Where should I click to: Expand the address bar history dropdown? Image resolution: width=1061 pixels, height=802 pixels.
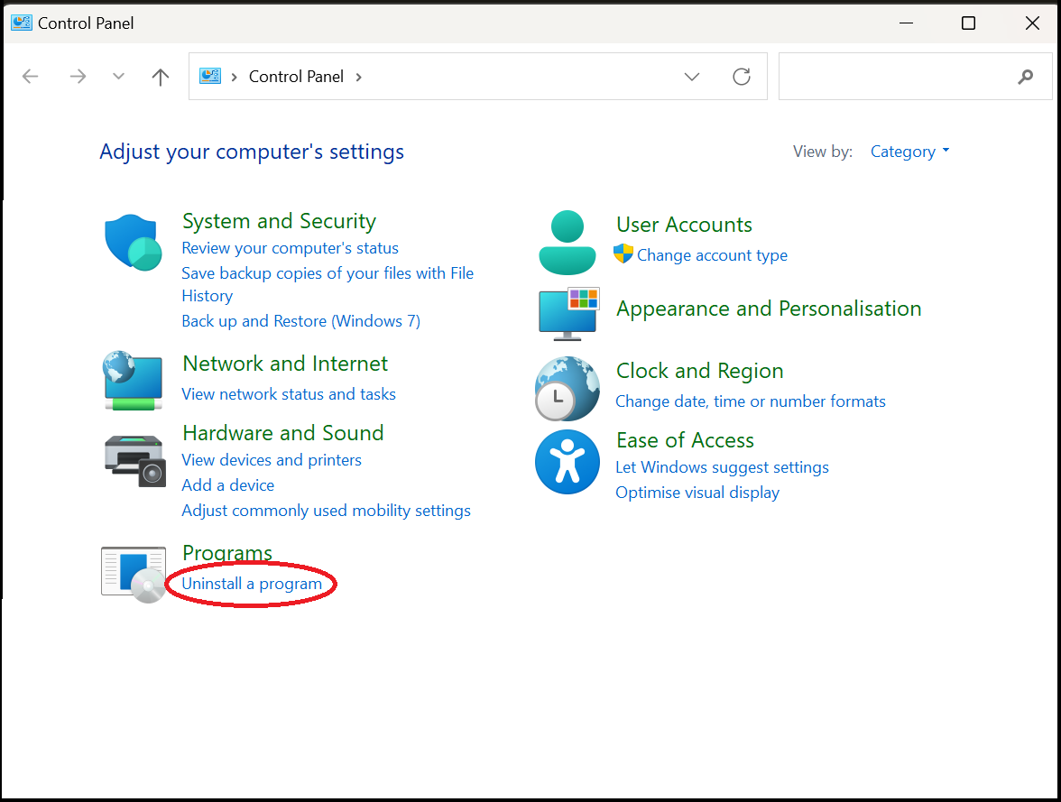[692, 77]
